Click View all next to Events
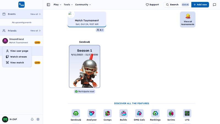Screen dimensions: 220x124 (x=35, y=14)
